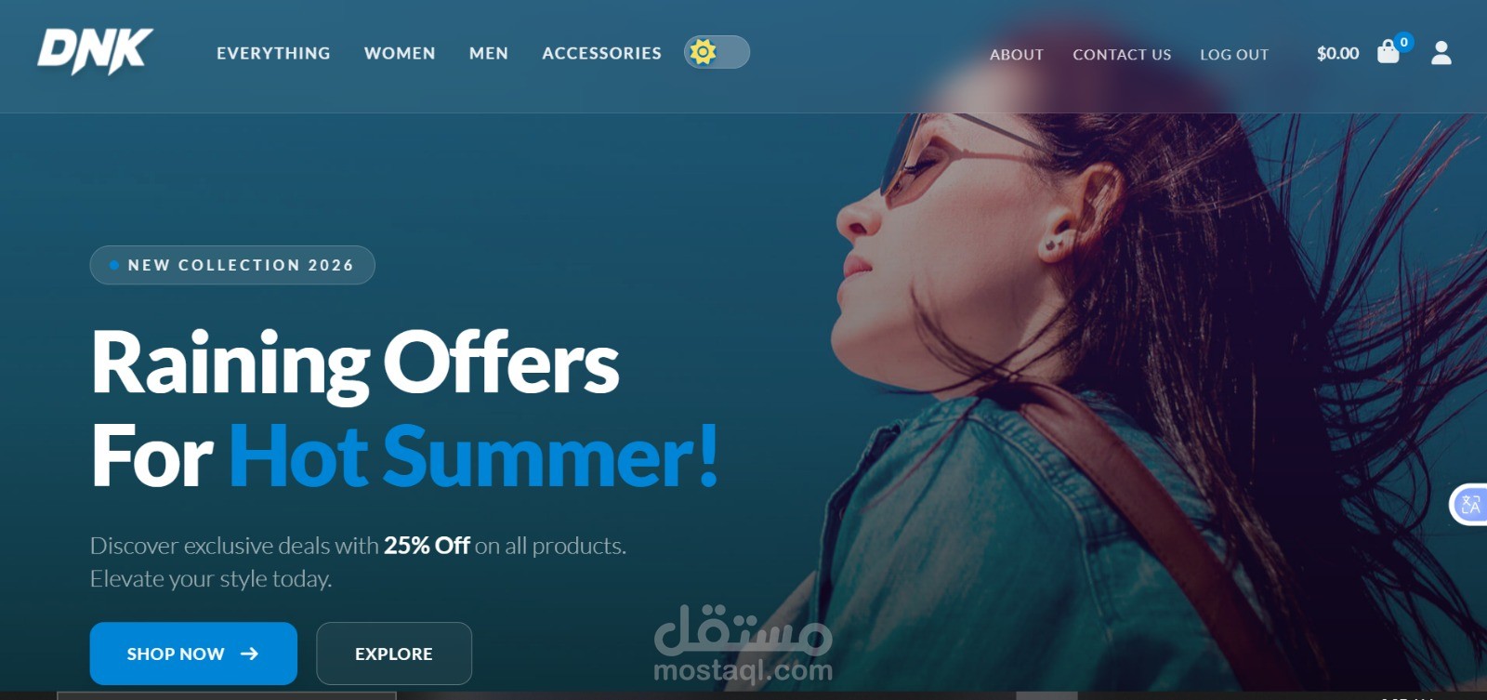Viewport: 1487px width, 700px height.
Task: Open the user account profile icon
Action: click(1441, 53)
